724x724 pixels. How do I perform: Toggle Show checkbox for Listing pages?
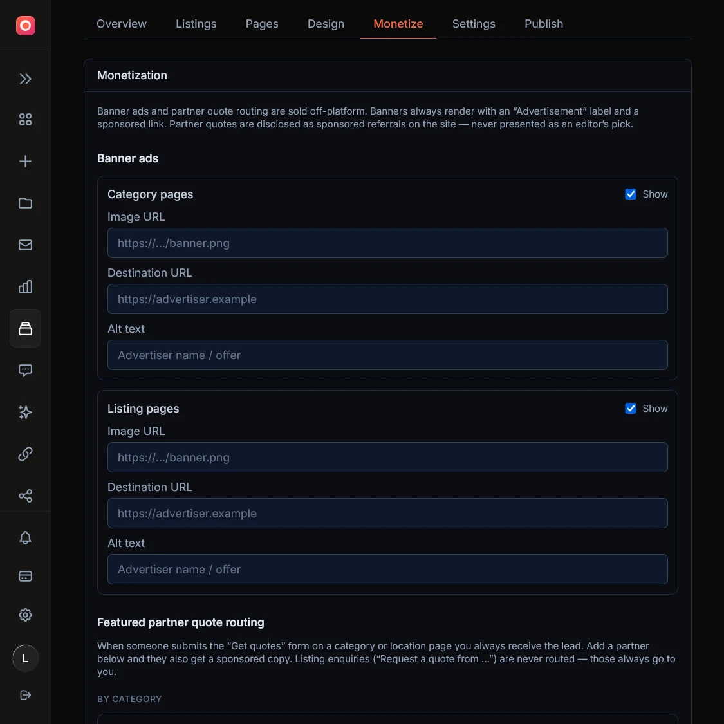point(631,409)
